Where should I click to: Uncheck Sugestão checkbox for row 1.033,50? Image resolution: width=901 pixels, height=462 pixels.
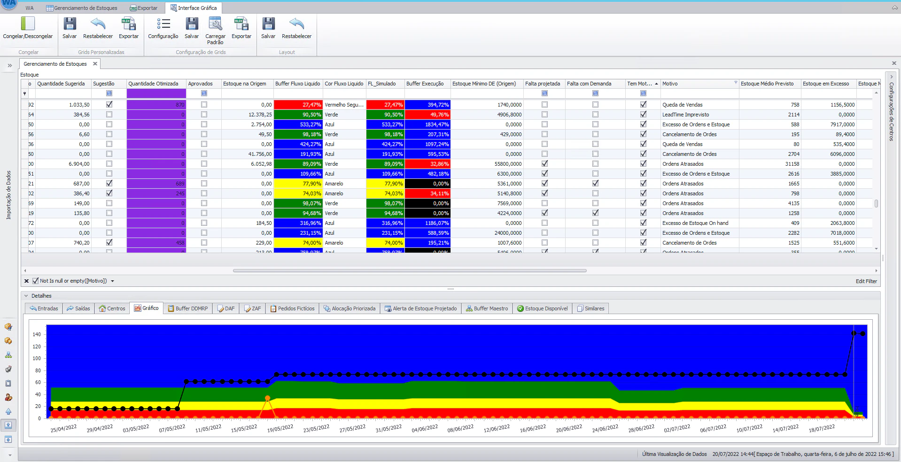109,105
